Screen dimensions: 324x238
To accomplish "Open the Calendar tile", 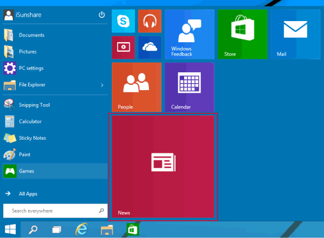I will [x=190, y=87].
